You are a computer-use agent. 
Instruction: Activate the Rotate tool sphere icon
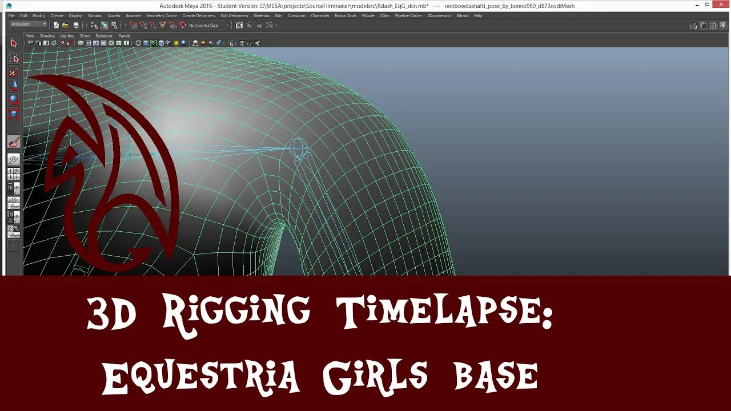pos(14,100)
